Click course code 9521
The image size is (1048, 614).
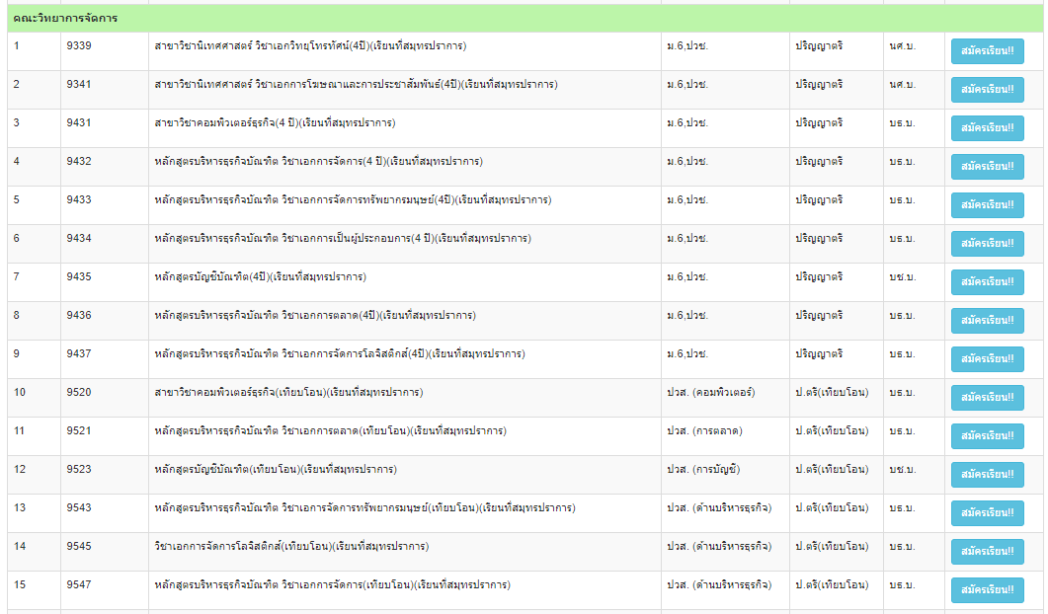click(79, 431)
